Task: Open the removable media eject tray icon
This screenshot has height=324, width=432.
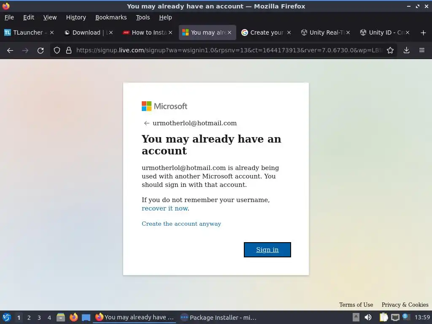Action: [356, 317]
